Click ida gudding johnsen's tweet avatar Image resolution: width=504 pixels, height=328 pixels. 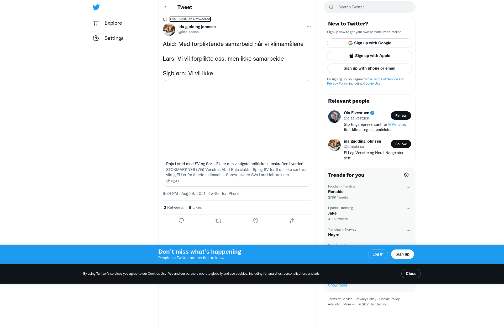[169, 30]
